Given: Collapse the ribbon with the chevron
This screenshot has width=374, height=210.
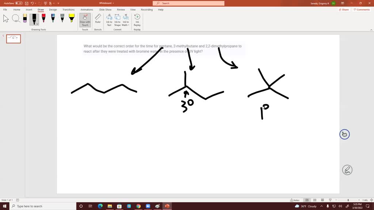Looking at the screenshot, I should pos(371,30).
